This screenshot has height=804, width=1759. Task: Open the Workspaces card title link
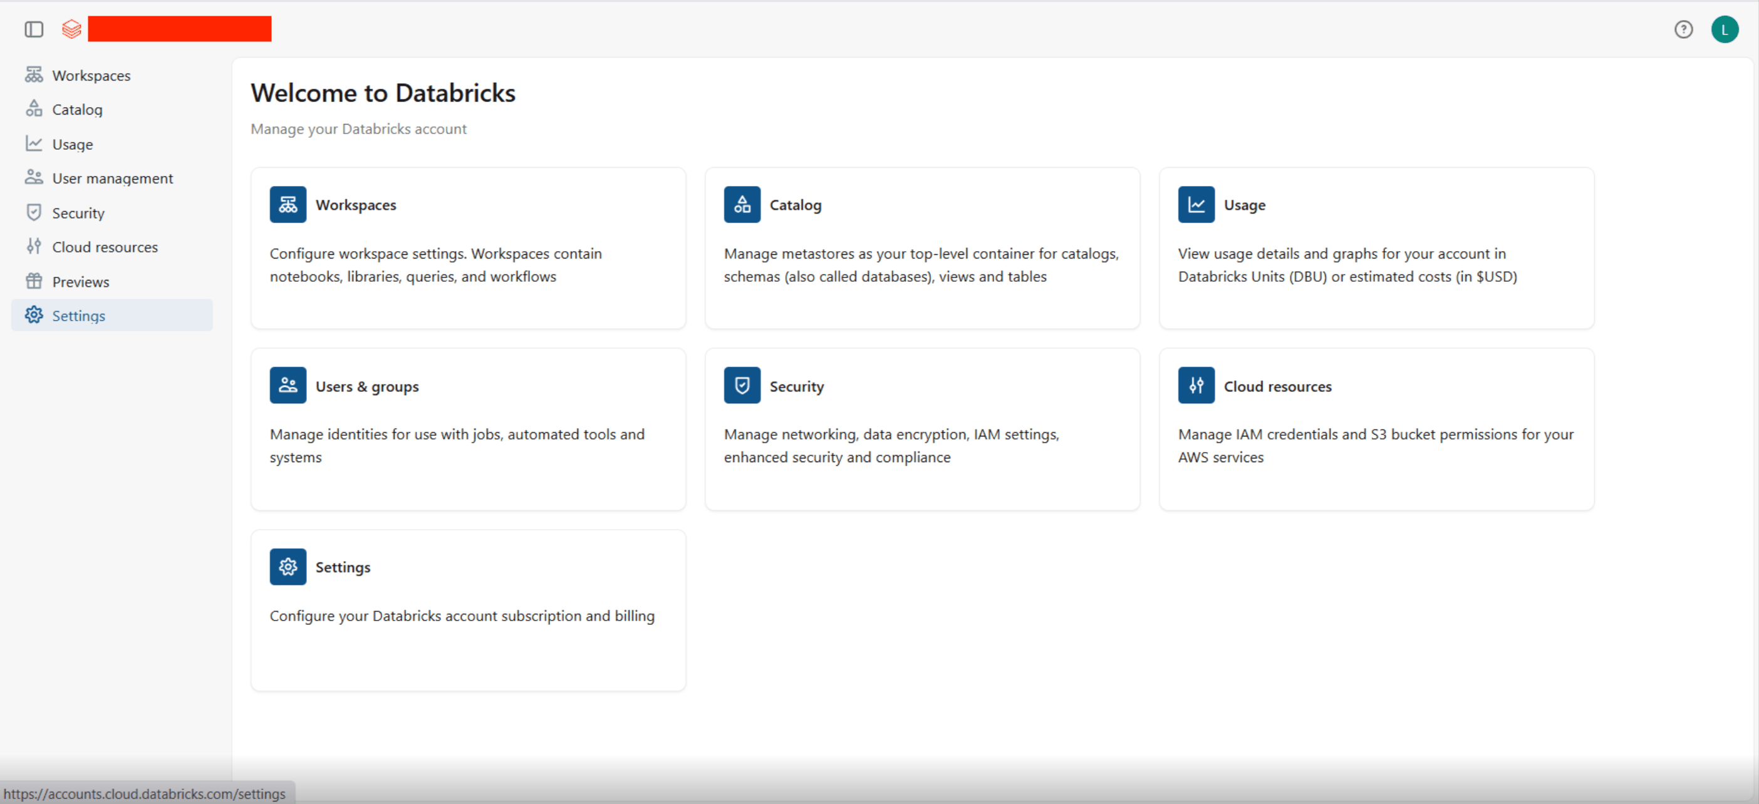tap(356, 205)
